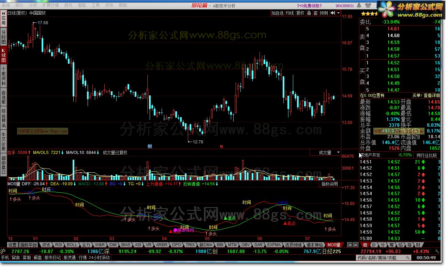Viewport: 446px width, 267px height.
Task: Select the 诊 tab in right panel
Action: click(x=374, y=245)
